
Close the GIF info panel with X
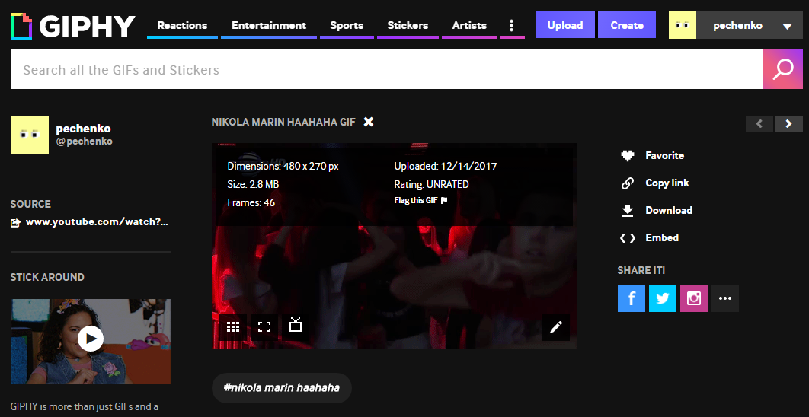369,122
